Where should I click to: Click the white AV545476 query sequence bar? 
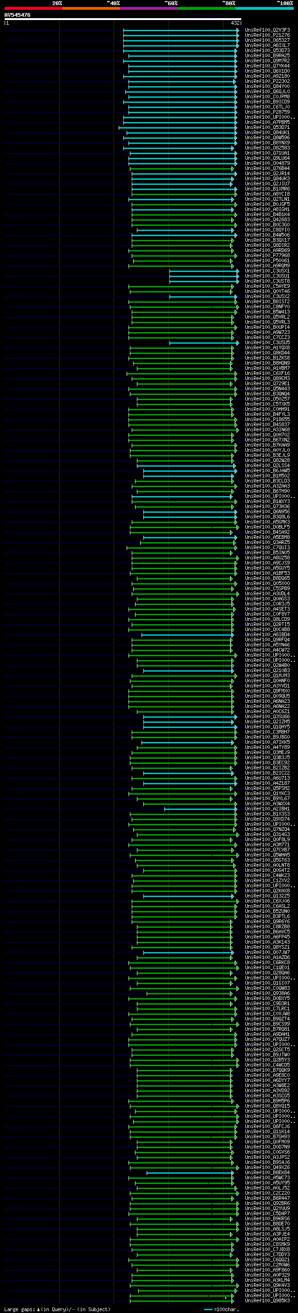123,19
